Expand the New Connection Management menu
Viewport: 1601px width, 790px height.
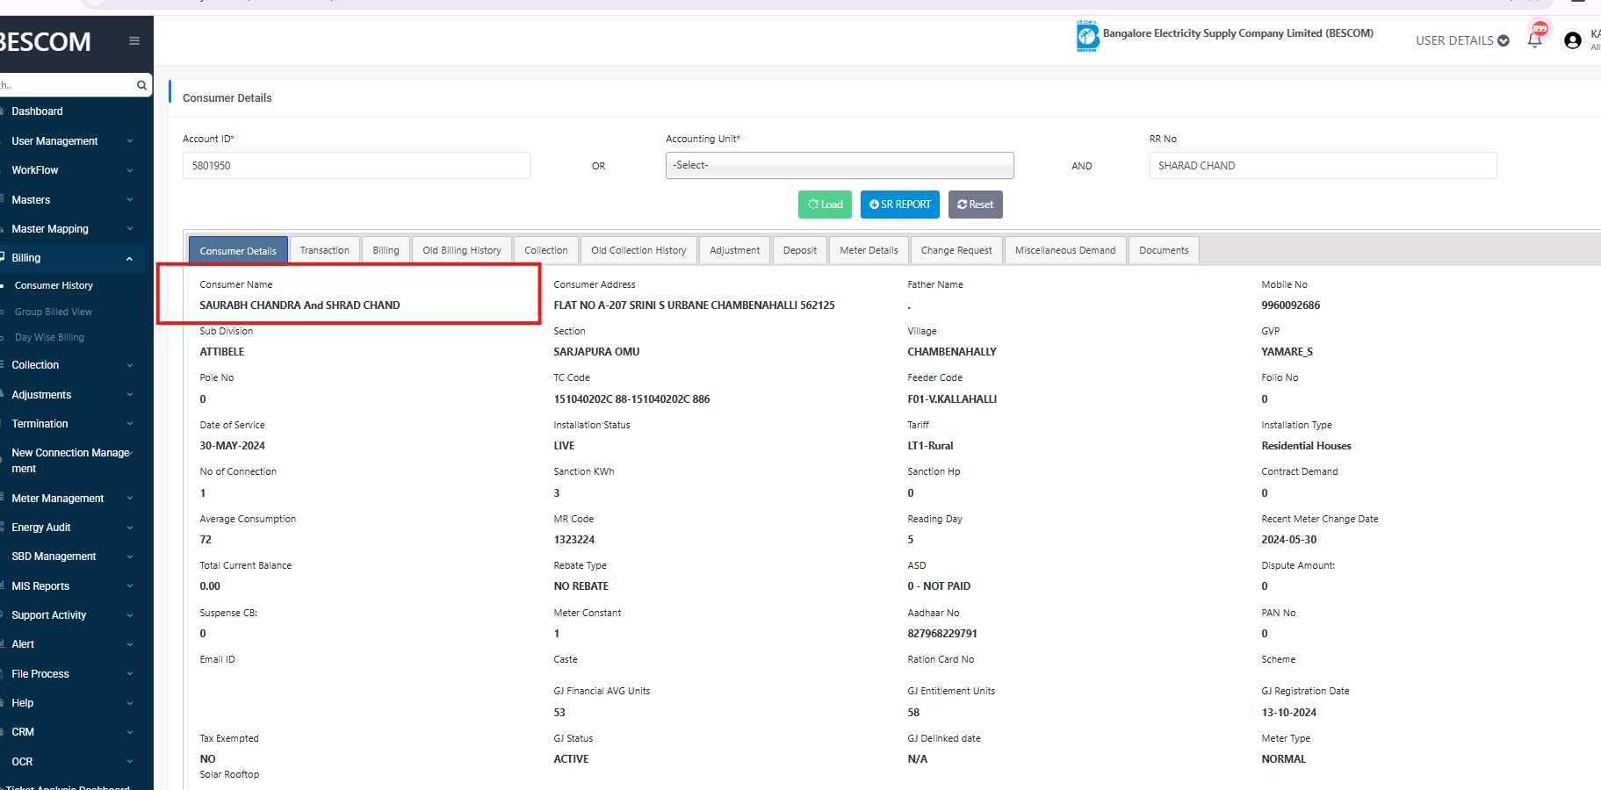[72, 461]
